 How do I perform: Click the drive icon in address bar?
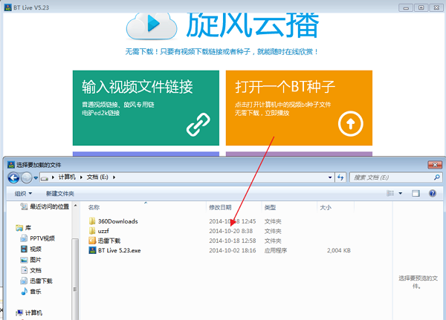tap(45, 178)
